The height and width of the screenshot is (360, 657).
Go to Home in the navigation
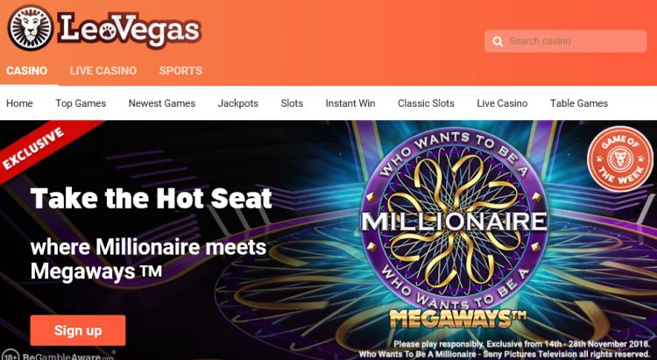19,103
